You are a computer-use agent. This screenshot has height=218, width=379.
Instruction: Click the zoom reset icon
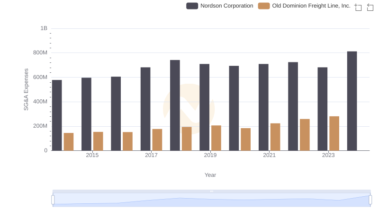(370, 7)
